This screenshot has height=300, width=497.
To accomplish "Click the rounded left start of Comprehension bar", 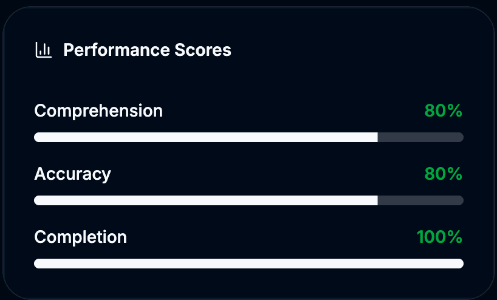I will pyautogui.click(x=38, y=137).
